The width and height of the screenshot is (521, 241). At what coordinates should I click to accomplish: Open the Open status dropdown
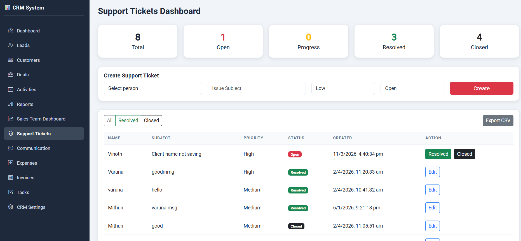point(412,88)
